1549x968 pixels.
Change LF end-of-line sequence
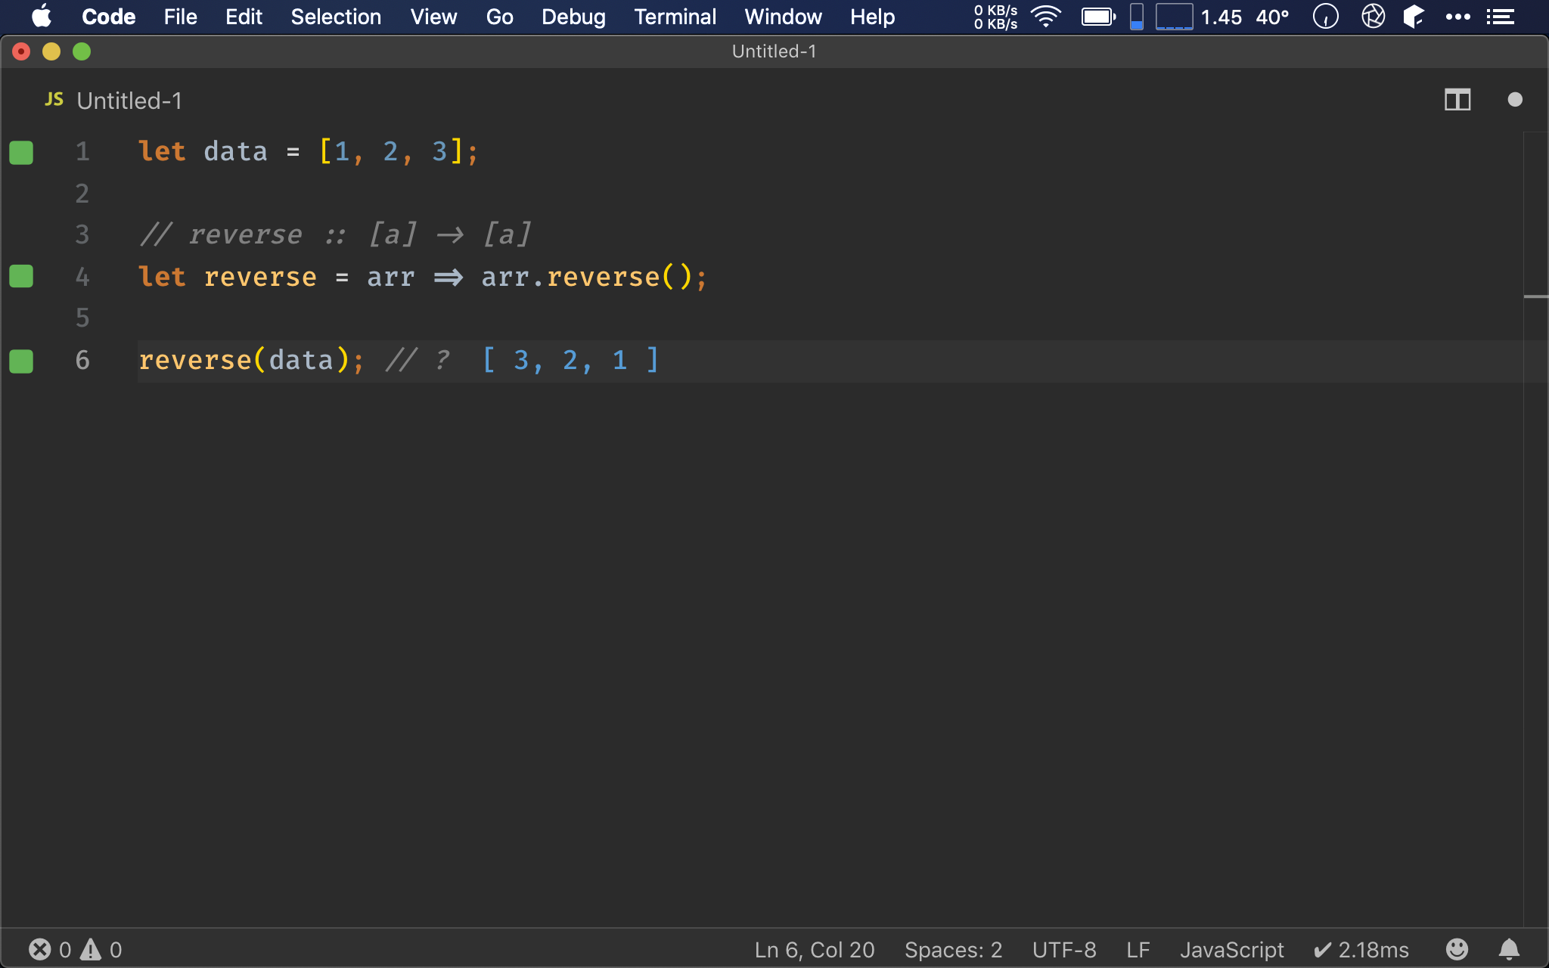[x=1138, y=949]
